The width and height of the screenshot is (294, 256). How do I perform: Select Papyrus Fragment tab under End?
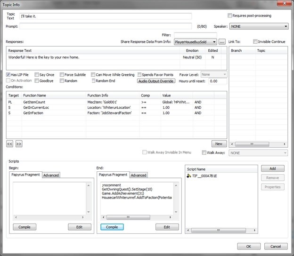click(113, 175)
